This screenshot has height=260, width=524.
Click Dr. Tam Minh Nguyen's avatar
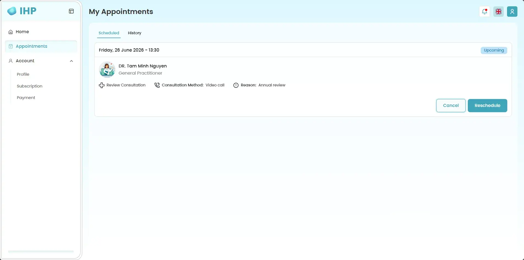(x=107, y=69)
